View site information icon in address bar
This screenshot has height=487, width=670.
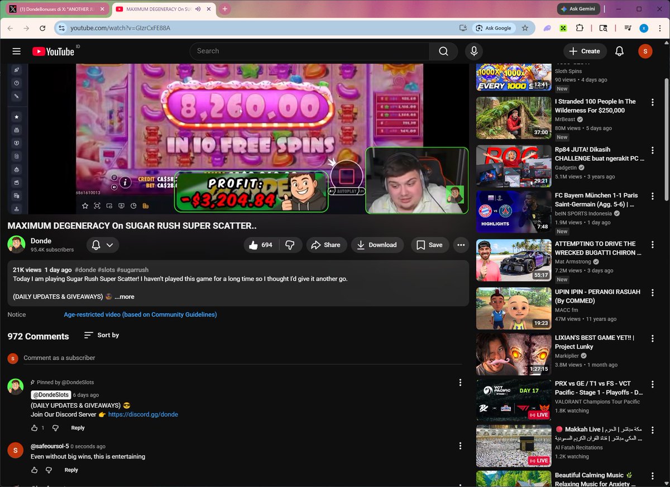pos(63,28)
